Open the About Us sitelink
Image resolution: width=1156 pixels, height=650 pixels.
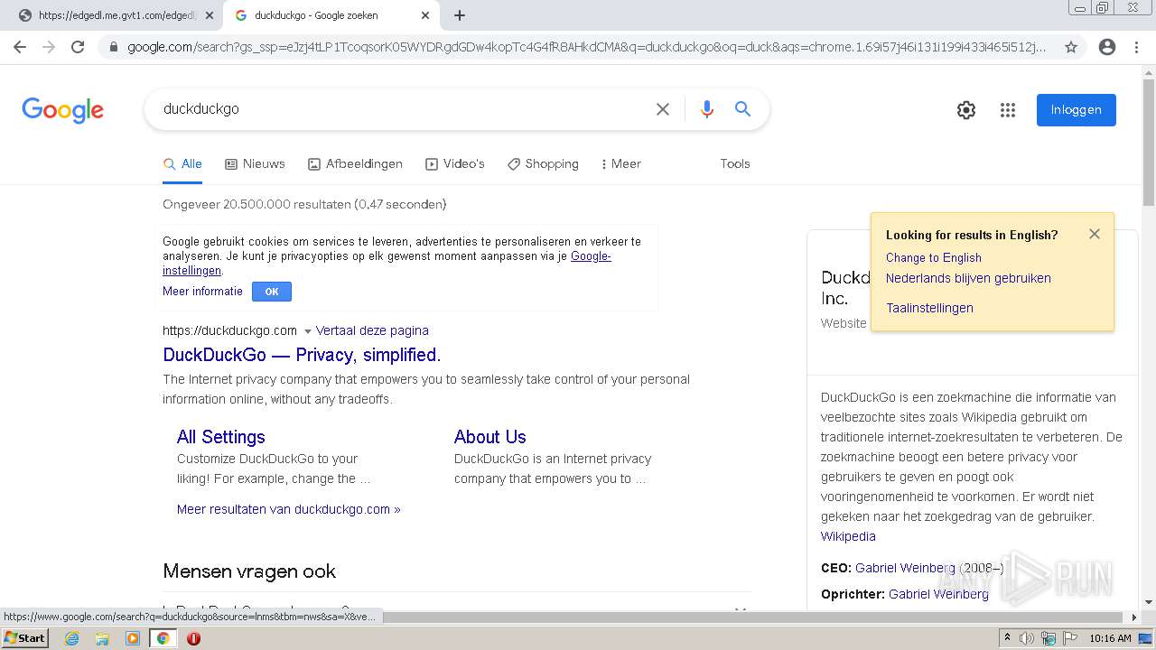click(x=489, y=437)
